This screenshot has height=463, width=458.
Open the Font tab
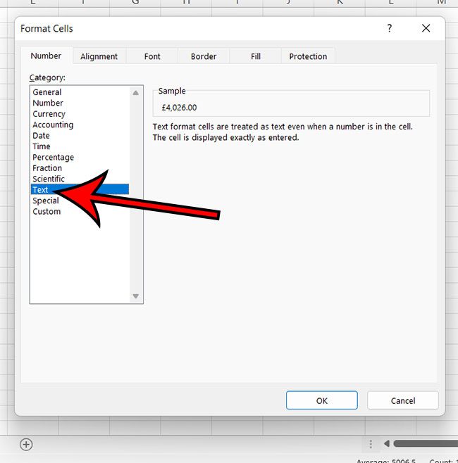tap(152, 56)
